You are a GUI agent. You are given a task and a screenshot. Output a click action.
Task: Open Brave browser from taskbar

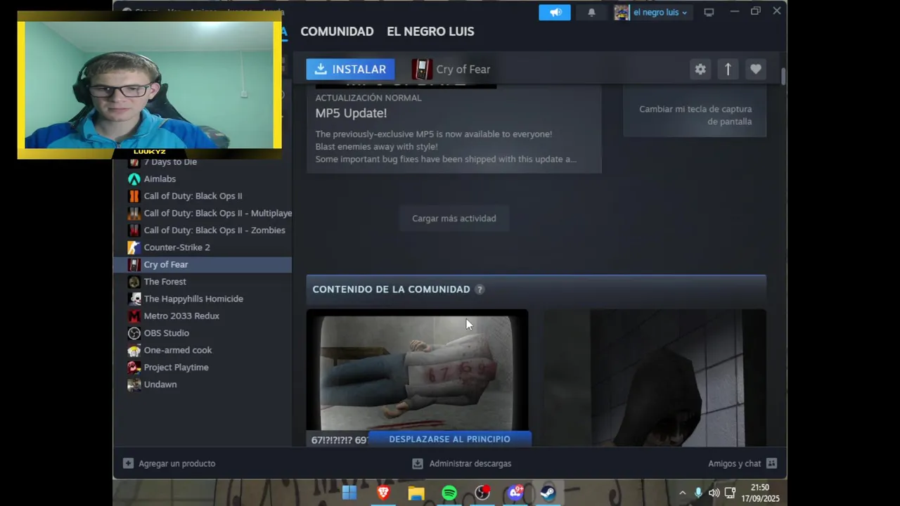383,493
